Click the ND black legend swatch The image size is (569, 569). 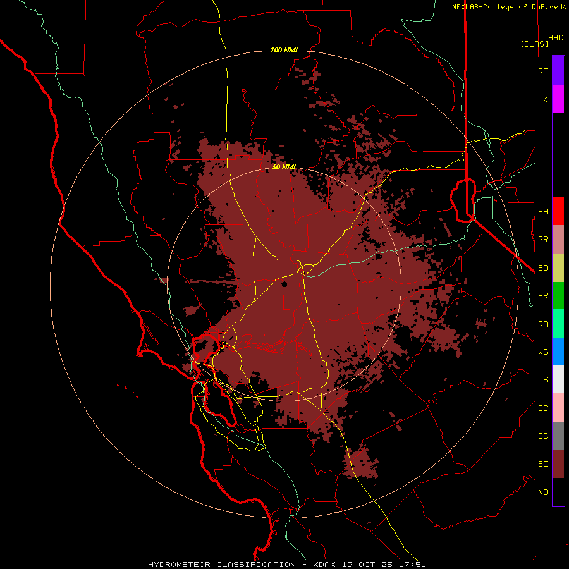558,492
